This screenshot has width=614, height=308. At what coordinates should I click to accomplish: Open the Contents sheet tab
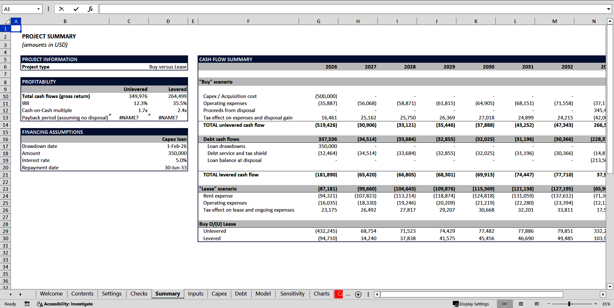click(82, 294)
